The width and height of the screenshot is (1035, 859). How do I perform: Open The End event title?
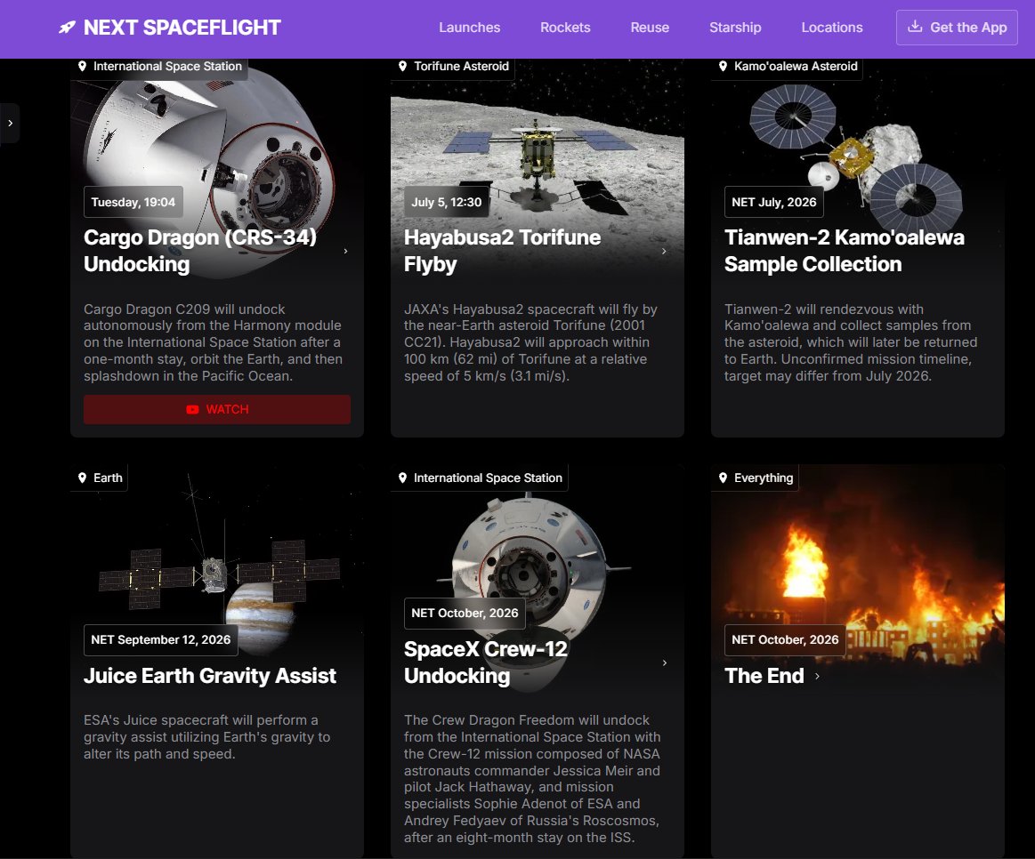764,676
